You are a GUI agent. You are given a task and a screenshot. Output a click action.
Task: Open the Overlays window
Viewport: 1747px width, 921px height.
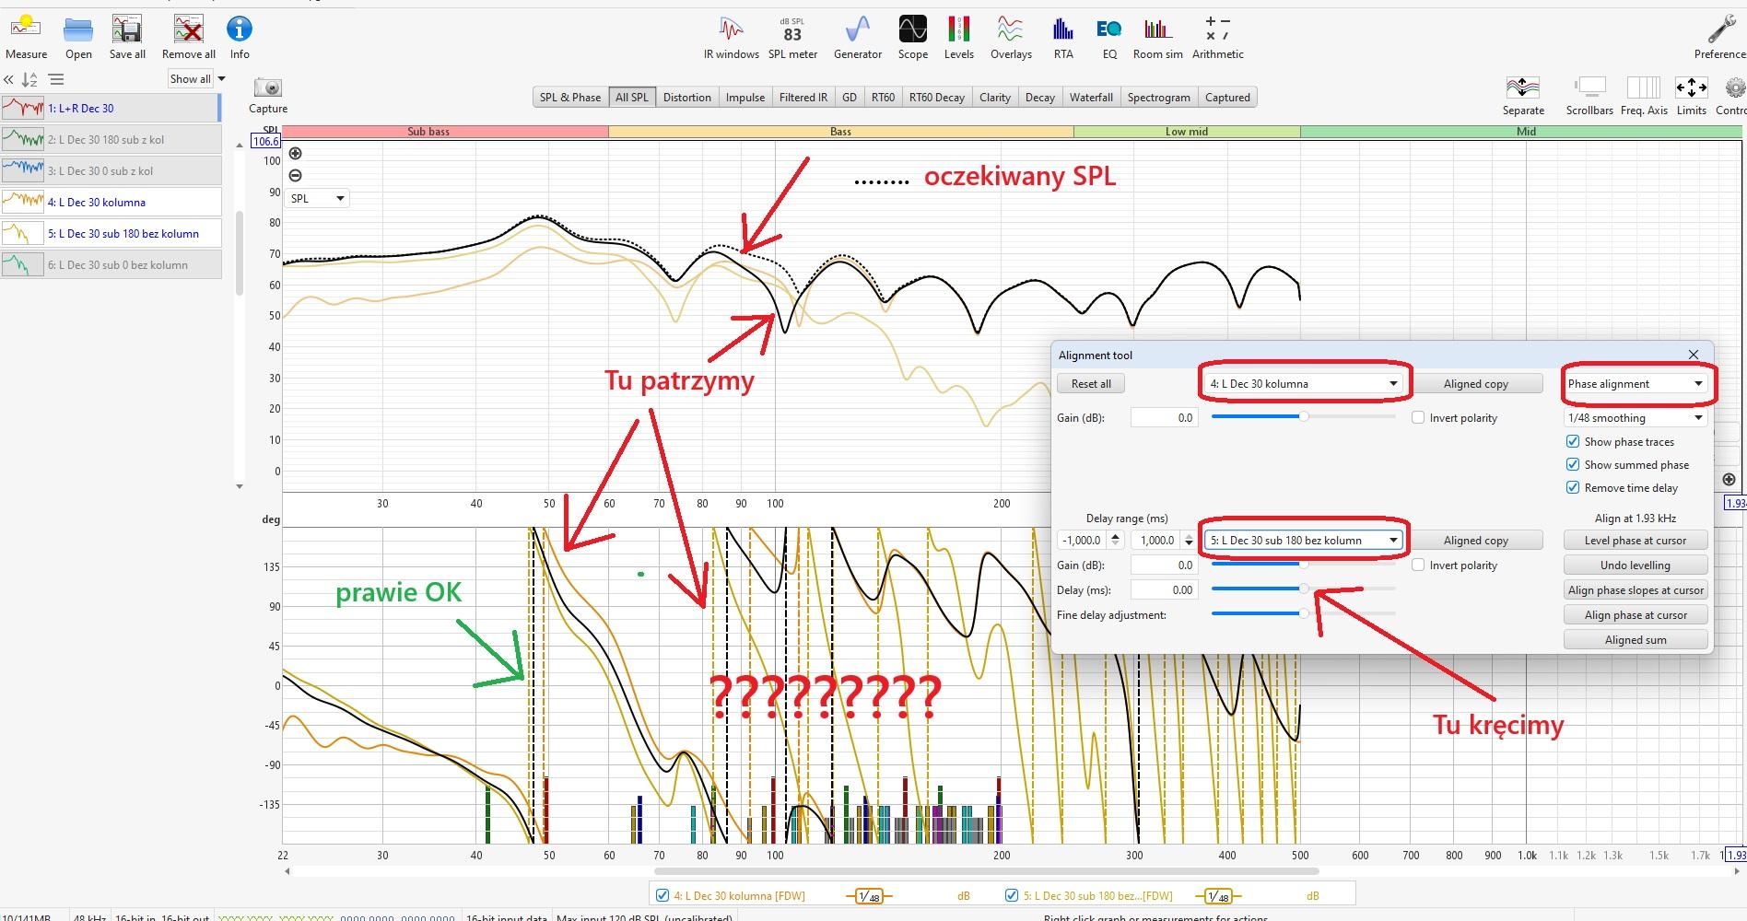1011,37
